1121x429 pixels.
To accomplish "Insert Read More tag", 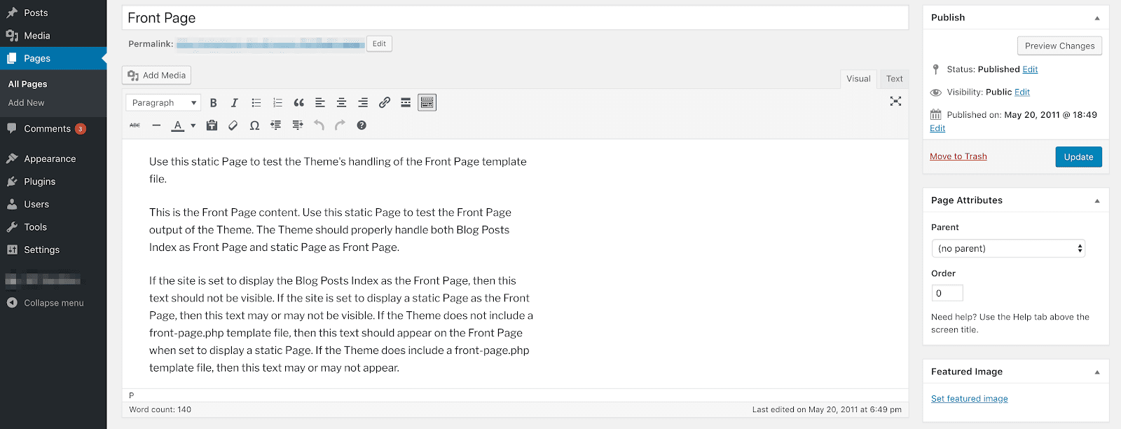I will point(406,102).
